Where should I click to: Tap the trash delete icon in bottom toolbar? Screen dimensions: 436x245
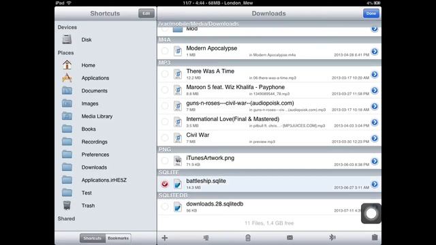pos(248,238)
